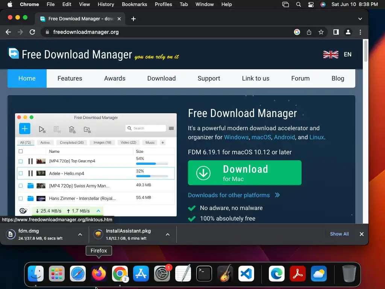This screenshot has width=385, height=289.
Task: Open the Forum navigation tab
Action: (300, 78)
